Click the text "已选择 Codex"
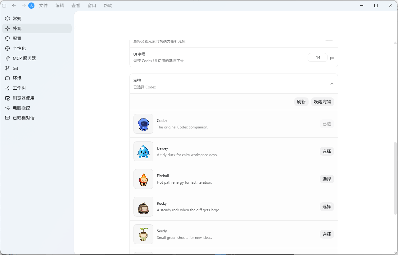The image size is (398, 255). click(x=145, y=87)
